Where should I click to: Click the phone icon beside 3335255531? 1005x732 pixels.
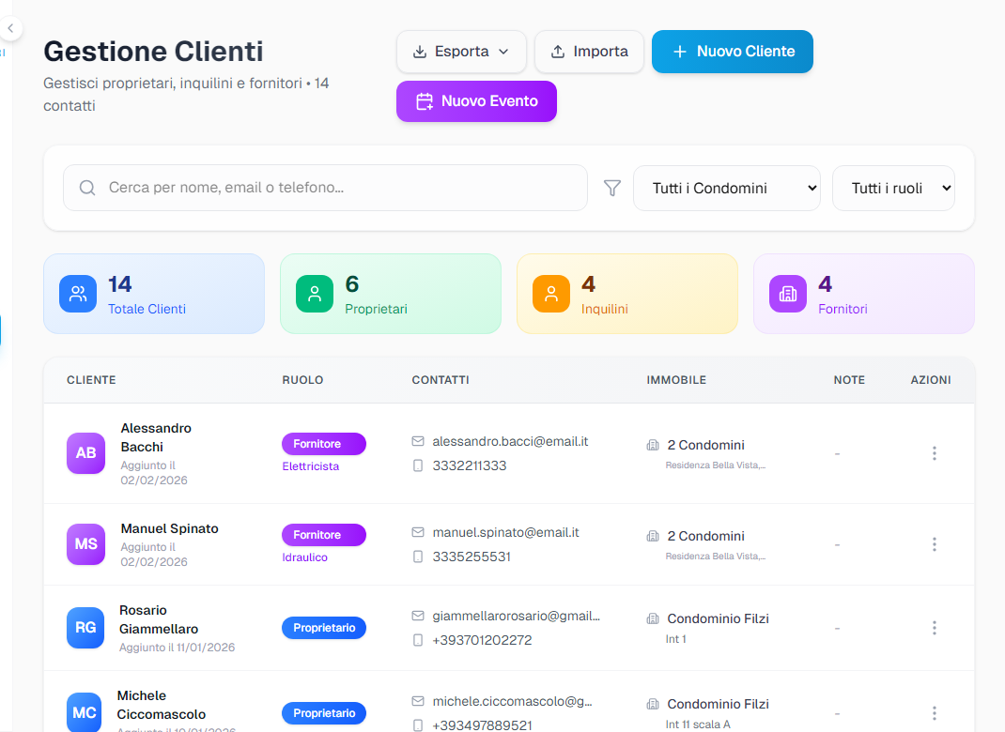click(417, 557)
